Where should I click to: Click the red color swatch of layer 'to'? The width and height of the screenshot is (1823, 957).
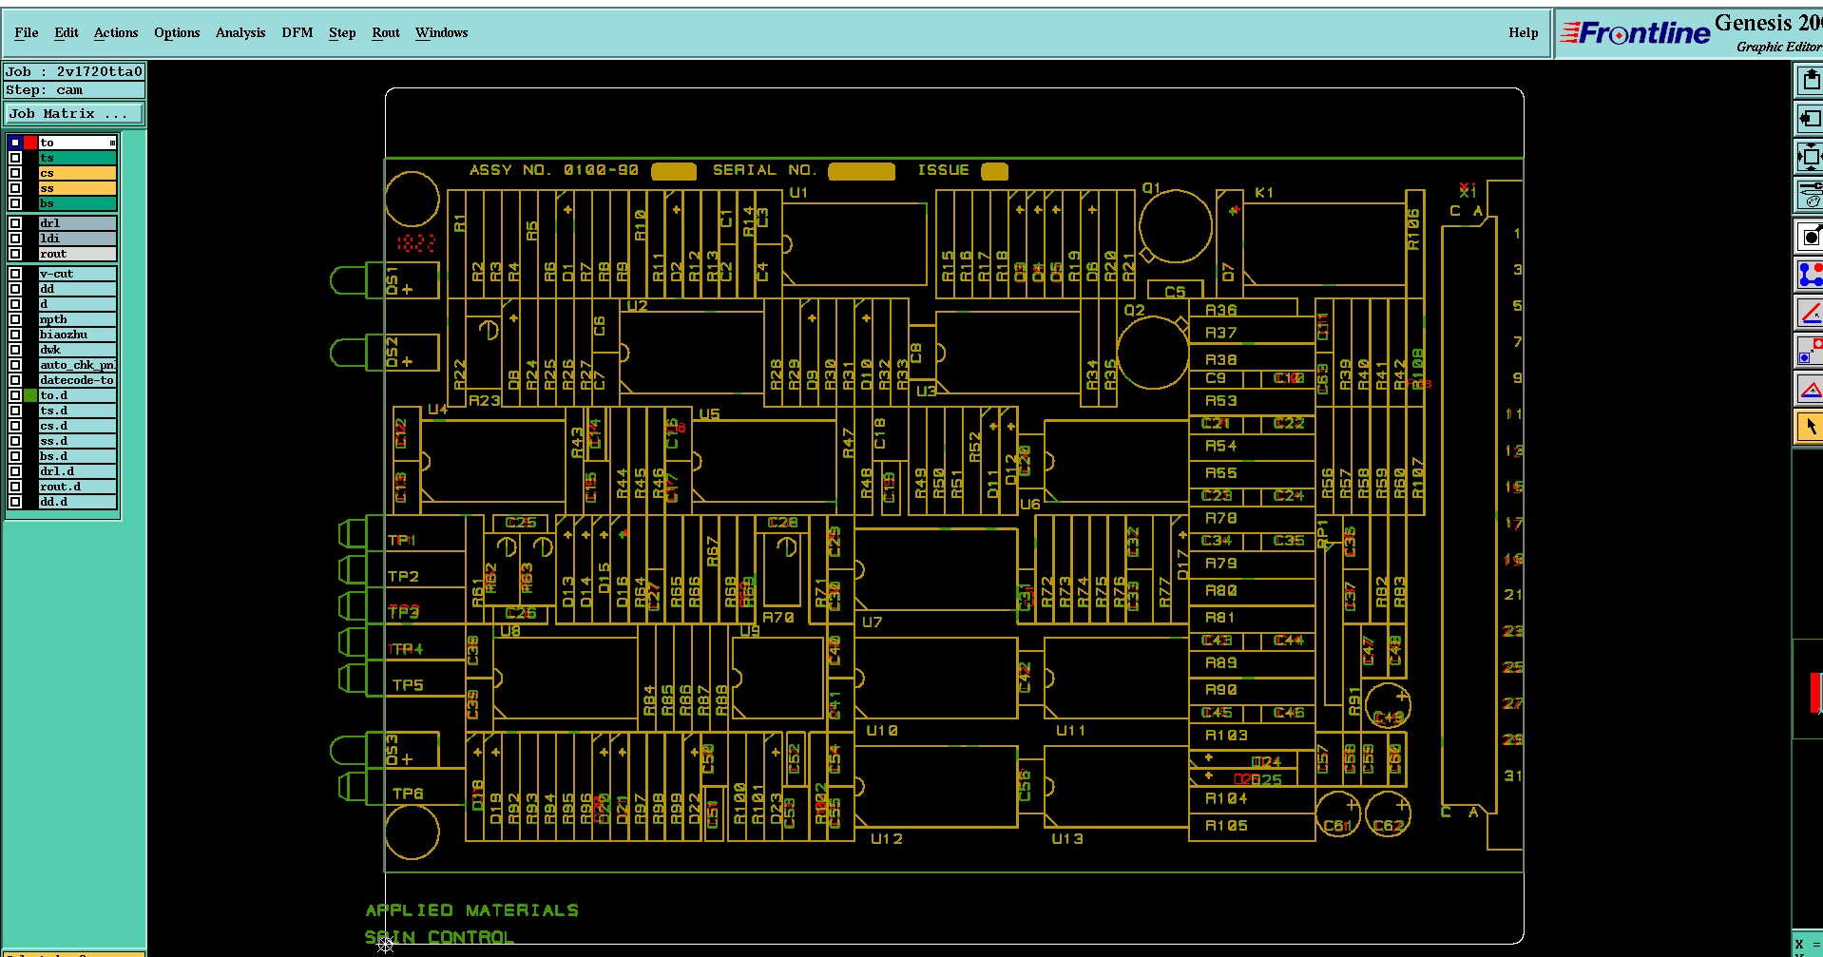coord(30,143)
